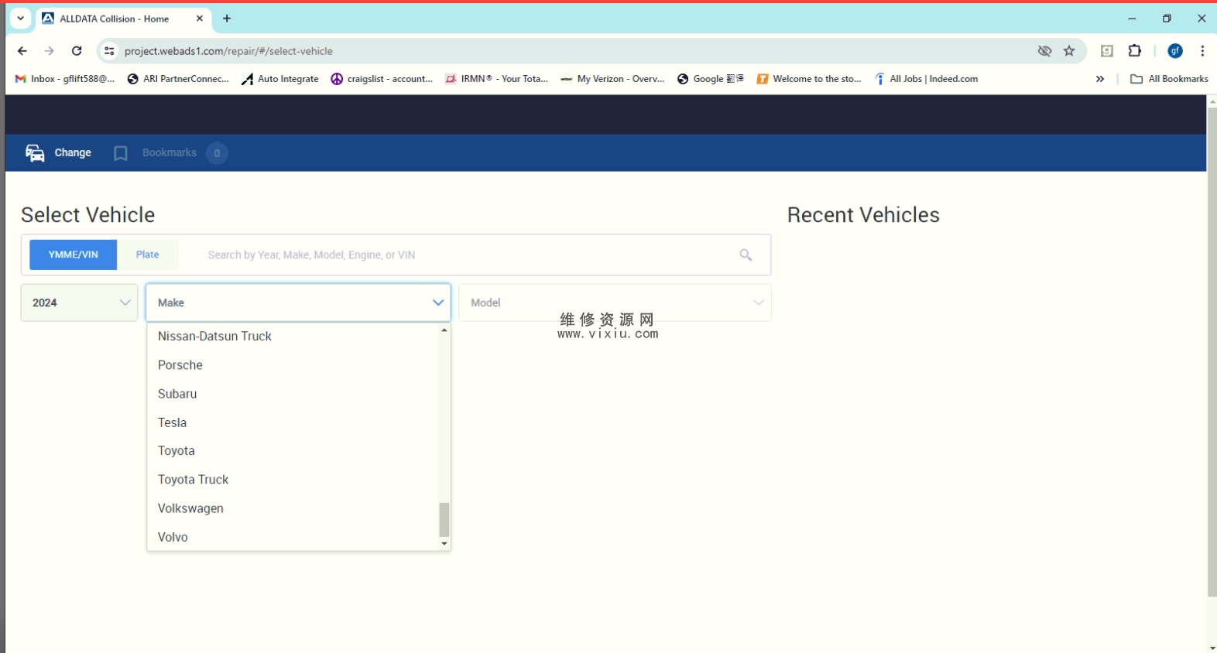Viewport: 1217px width, 653px height.
Task: Click the Select Vehicle heading
Action: [x=87, y=215]
